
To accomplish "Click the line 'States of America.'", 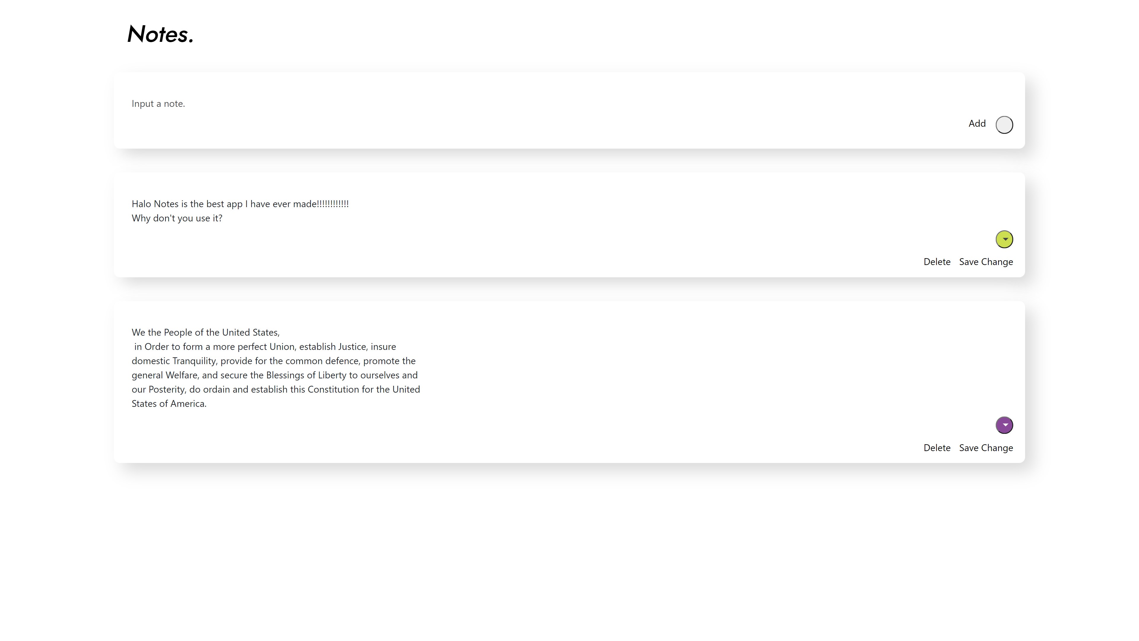I will 169,404.
